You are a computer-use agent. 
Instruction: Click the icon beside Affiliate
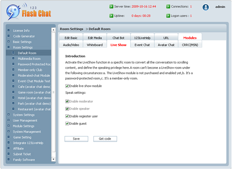[9, 148]
